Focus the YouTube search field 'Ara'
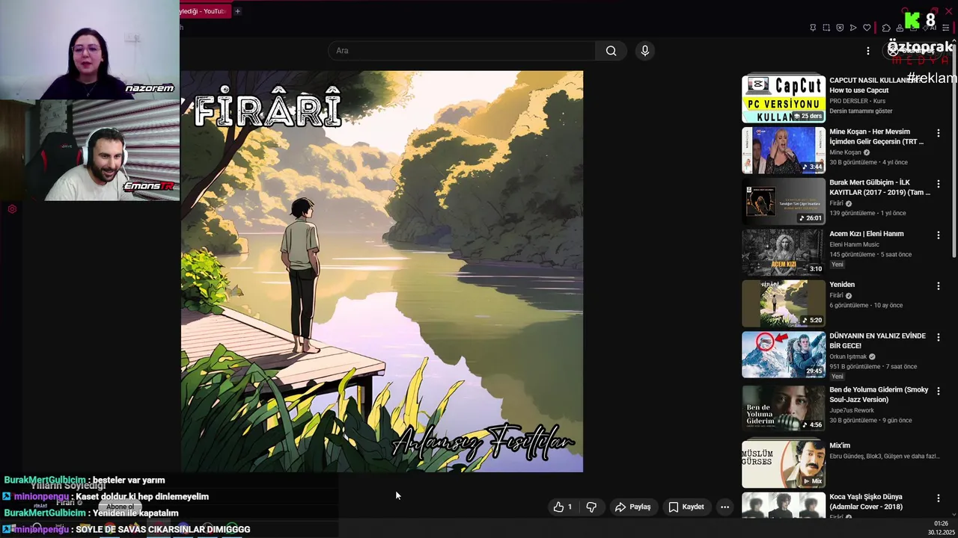The image size is (958, 538). point(462,51)
